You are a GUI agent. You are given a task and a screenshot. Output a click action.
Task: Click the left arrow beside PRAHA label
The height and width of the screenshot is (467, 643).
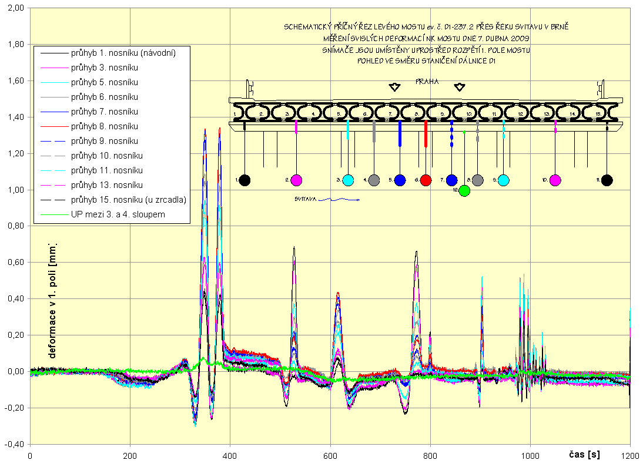[x=395, y=87]
